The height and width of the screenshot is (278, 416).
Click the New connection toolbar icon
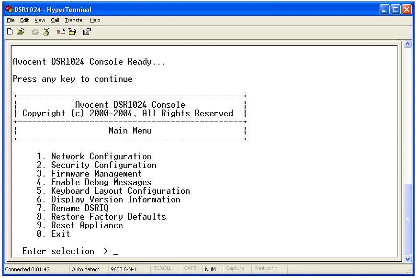[10, 32]
